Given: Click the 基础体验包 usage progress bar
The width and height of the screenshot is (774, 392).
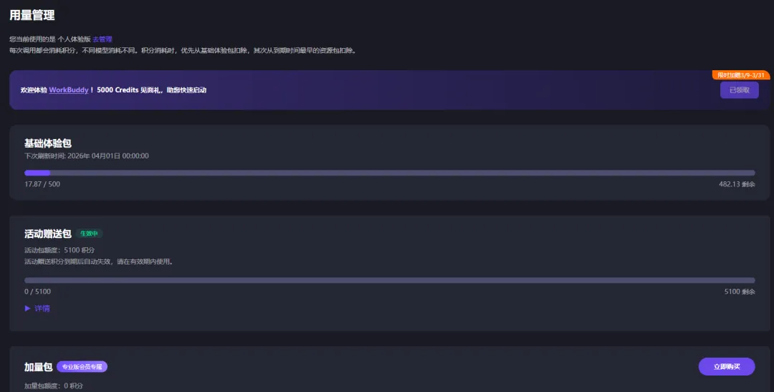Looking at the screenshot, I should click(389, 173).
